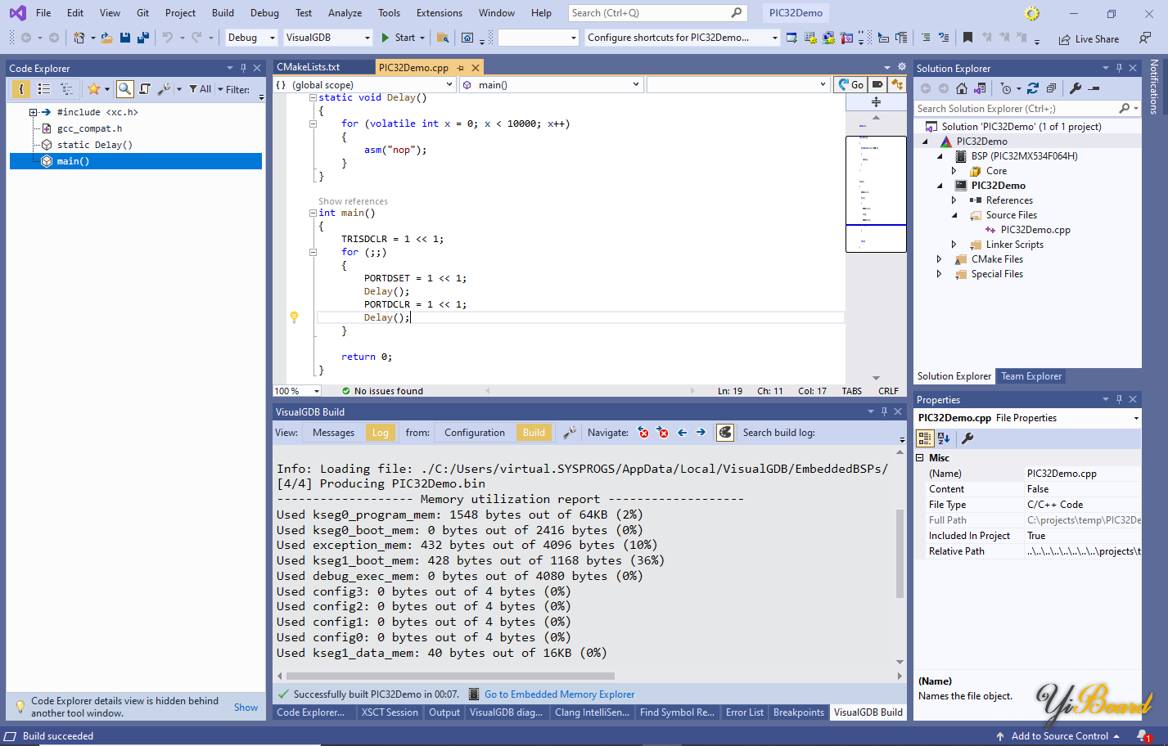Navigate back with blue left arrow
Image resolution: width=1168 pixels, height=746 pixels.
click(x=682, y=433)
